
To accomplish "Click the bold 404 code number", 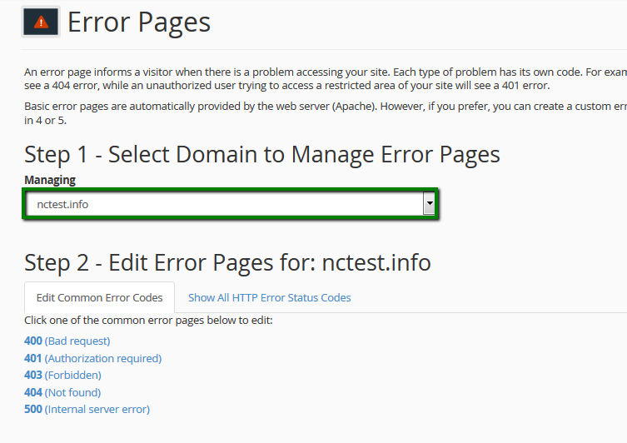I will [33, 392].
